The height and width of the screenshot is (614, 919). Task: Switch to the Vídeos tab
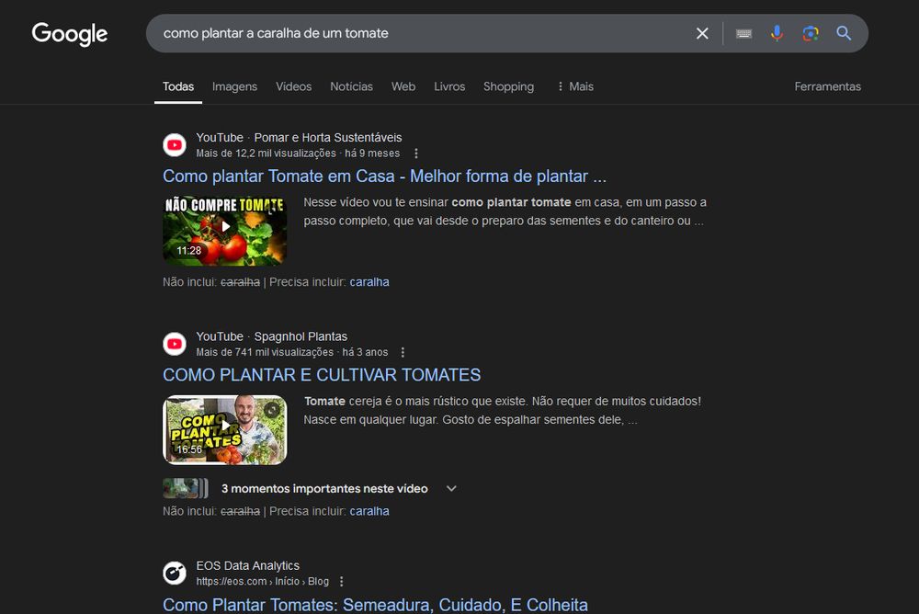(x=294, y=86)
